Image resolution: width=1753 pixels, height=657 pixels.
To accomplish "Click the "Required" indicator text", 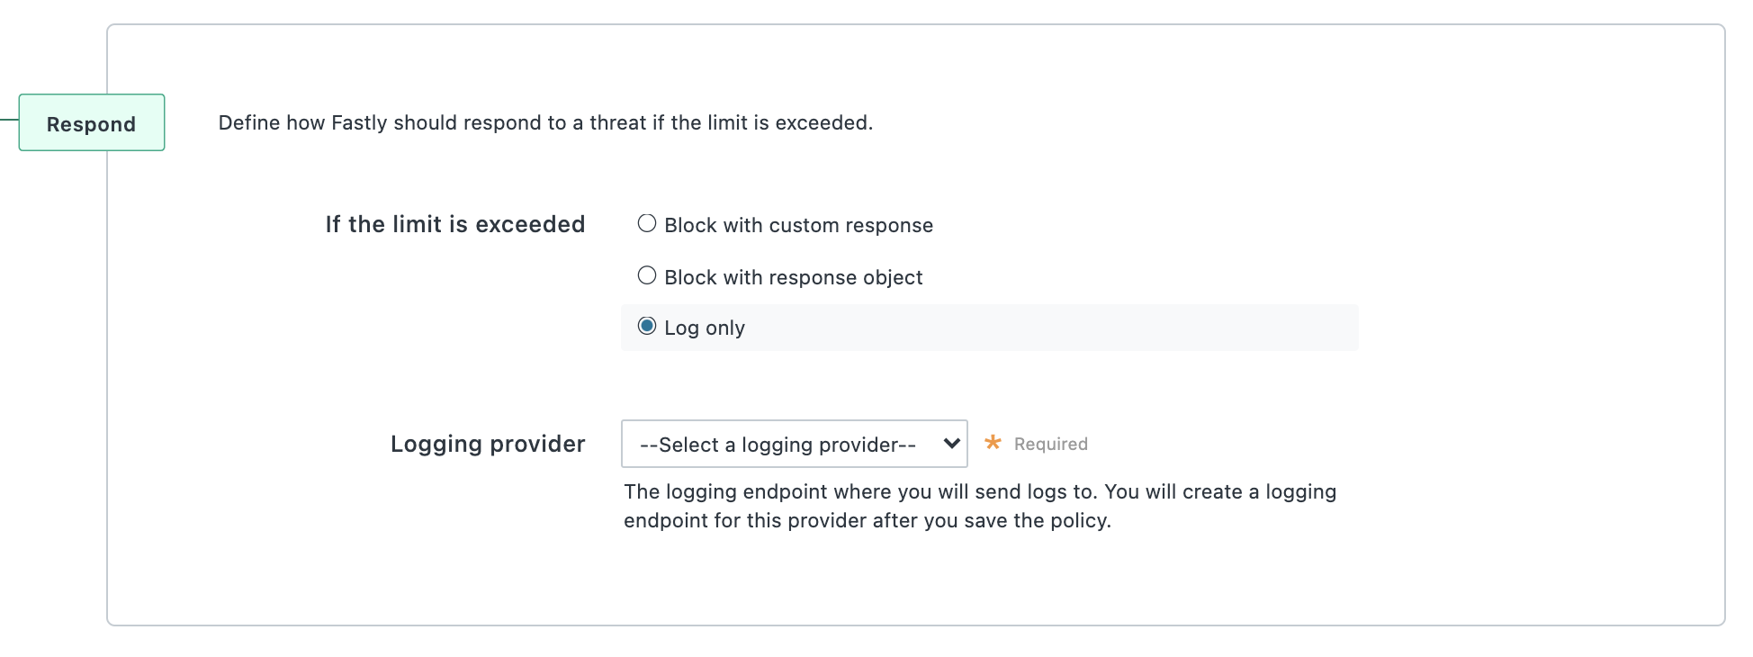I will [x=1050, y=444].
